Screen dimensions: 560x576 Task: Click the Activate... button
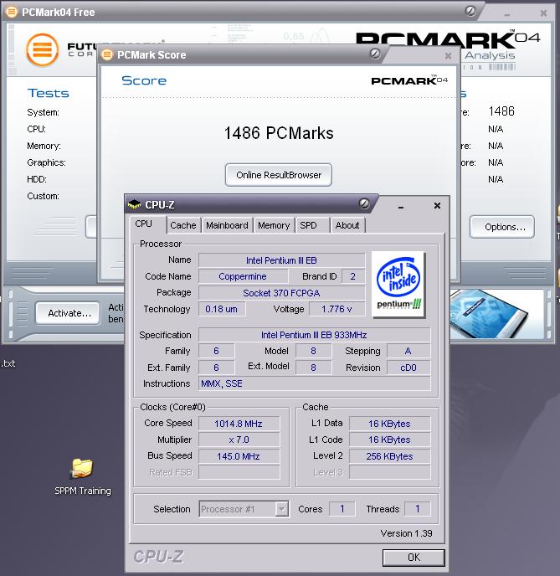pos(68,313)
